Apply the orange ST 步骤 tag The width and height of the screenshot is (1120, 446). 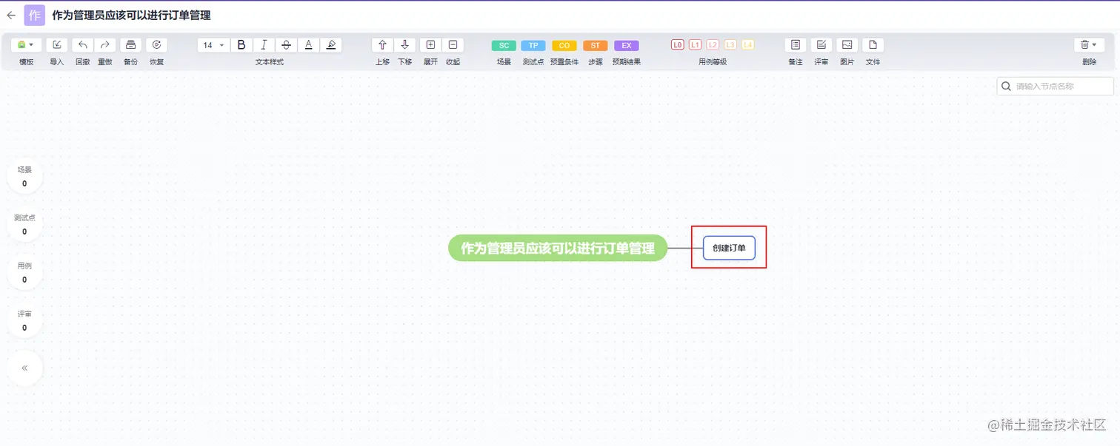[x=596, y=46]
